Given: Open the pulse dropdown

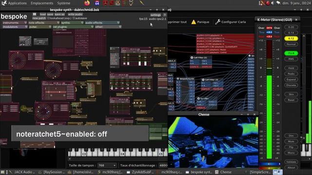Looking at the screenshot, I should tap(40, 27).
